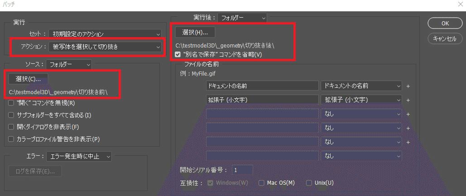The height and width of the screenshot is (196, 466).
Task: Close the バッチ dialog with the X
Action: pos(461,4)
